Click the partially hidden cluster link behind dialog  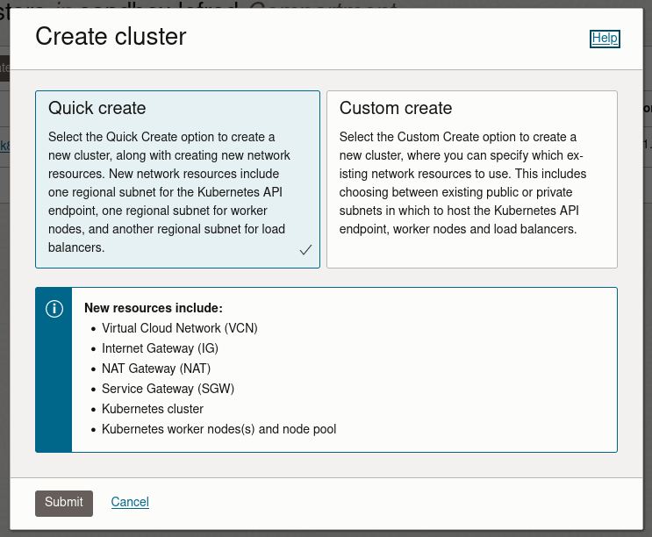[5, 145]
